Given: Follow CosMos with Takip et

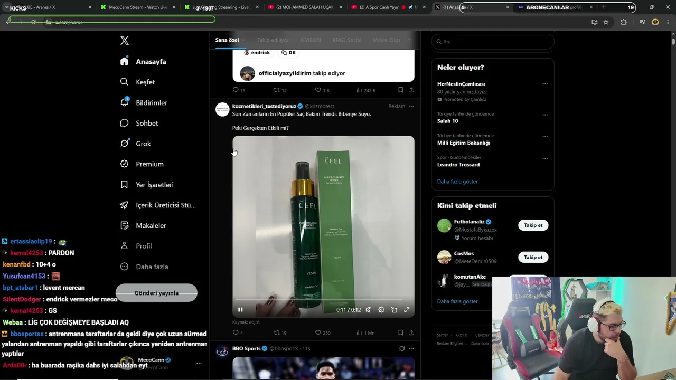Looking at the screenshot, I should [533, 257].
